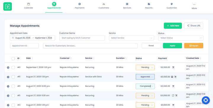Go to the Reports tab
The width and height of the screenshot is (213, 108).
[149, 6]
